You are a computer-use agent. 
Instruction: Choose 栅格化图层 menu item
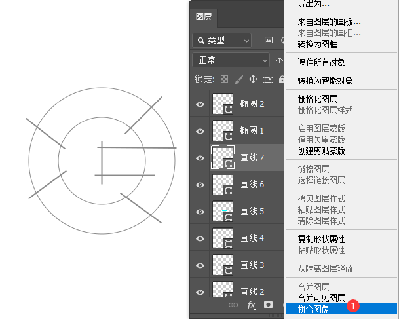318,99
